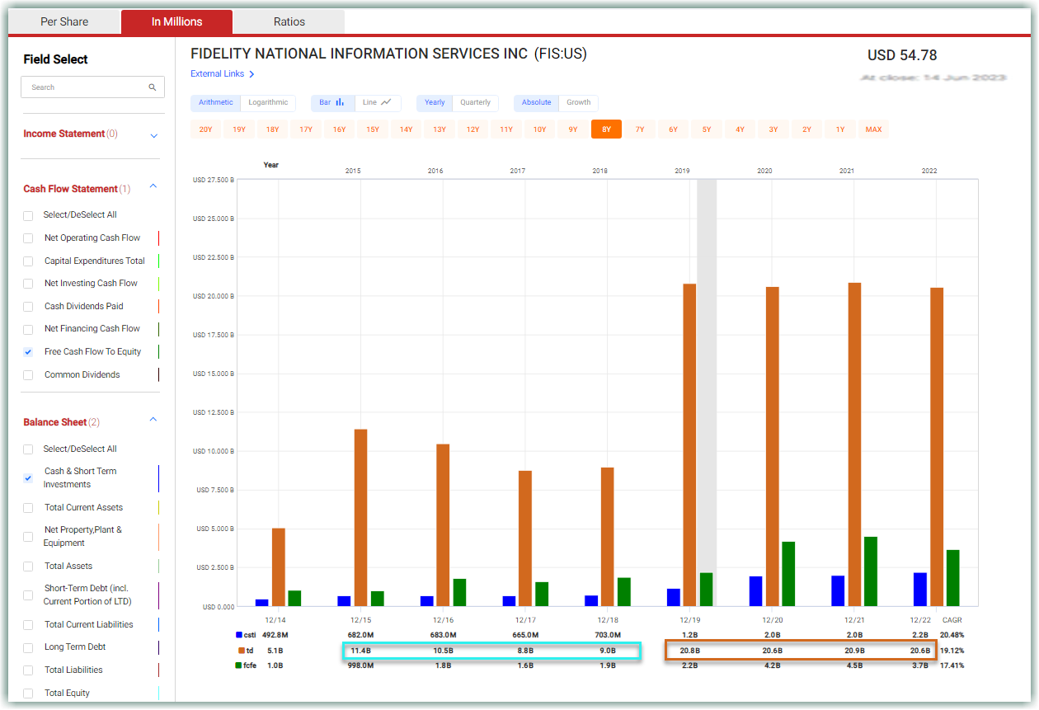The width and height of the screenshot is (1039, 710).
Task: Check Short-Term Debt box
Action: pyautogui.click(x=28, y=595)
